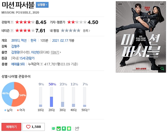Open the external share arrow icon
This screenshot has height=135, width=167.
[x=77, y=129]
